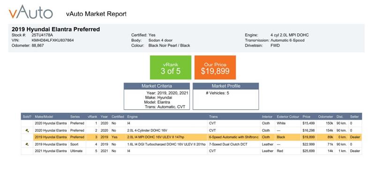Click distance '1 km.' cell
This screenshot has width=375, height=191.
tap(342, 151)
